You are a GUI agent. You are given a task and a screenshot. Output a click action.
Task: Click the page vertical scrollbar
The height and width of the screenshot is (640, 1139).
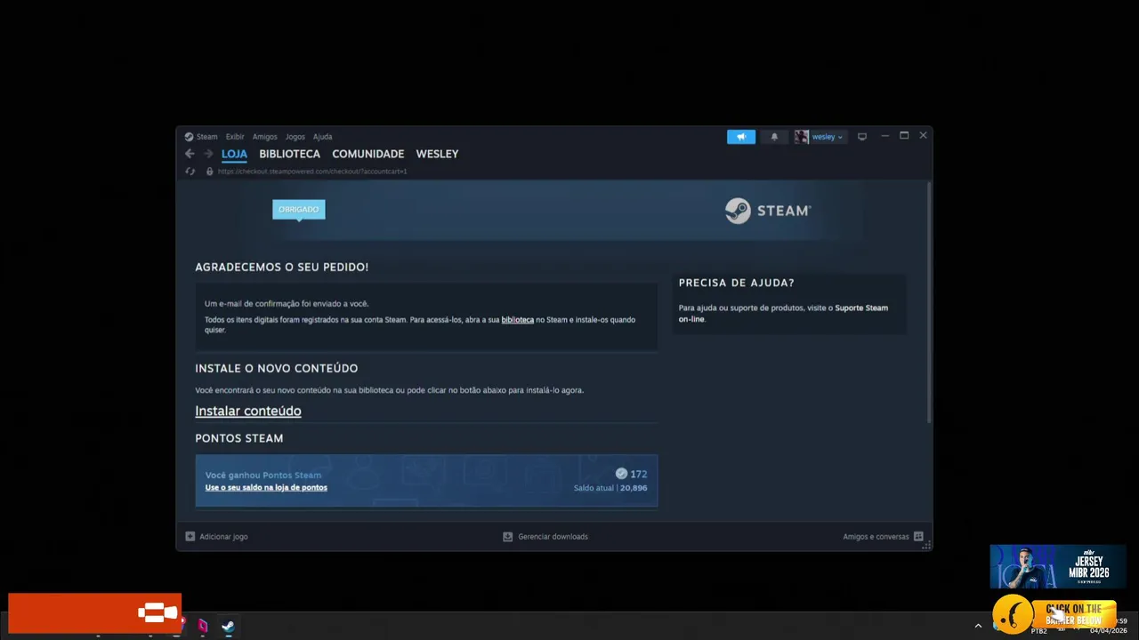(x=929, y=302)
